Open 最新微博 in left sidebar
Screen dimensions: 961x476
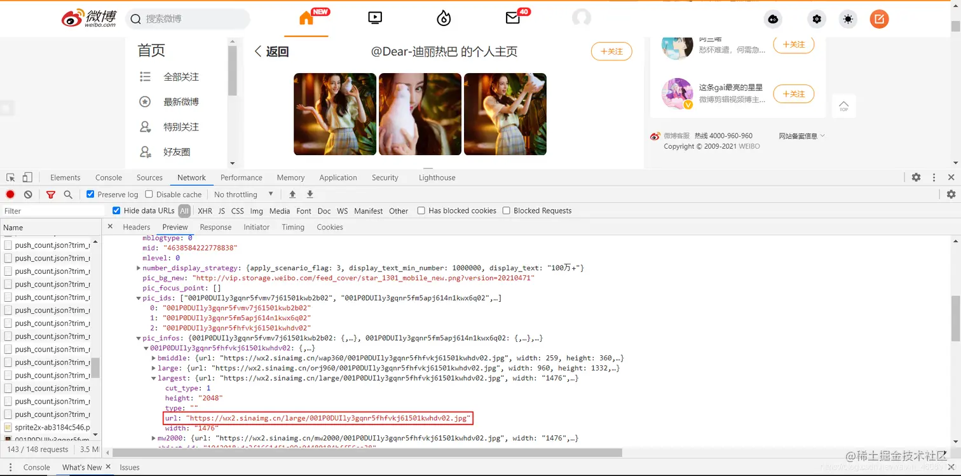point(181,102)
